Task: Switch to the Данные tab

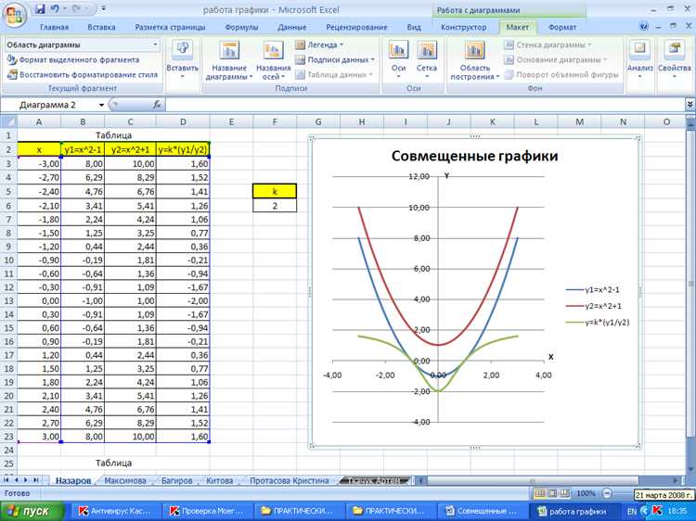Action: [x=292, y=27]
